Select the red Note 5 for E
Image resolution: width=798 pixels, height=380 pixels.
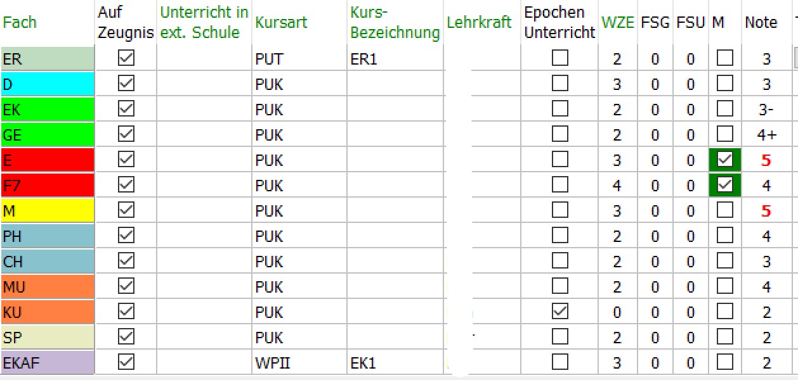tap(766, 160)
